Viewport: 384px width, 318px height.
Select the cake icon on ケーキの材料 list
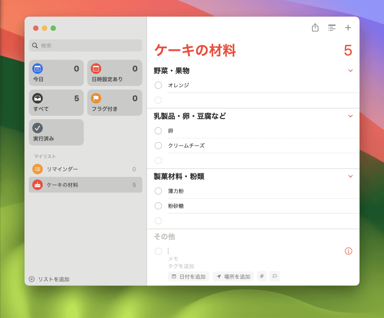(x=38, y=184)
